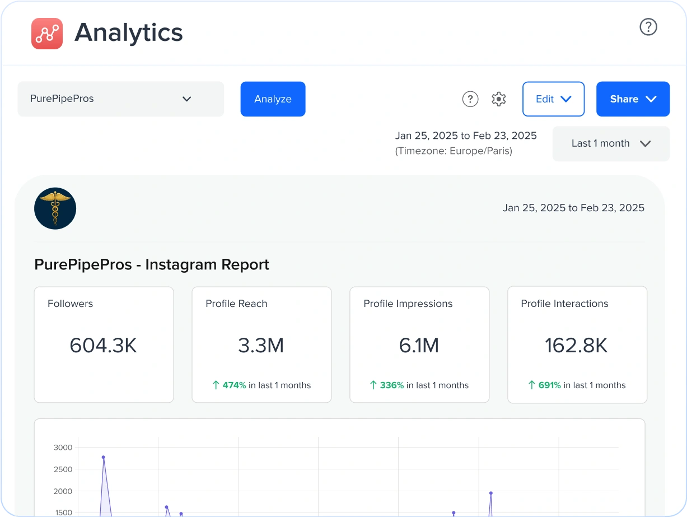Click the Edit button
Image resolution: width=687 pixels, height=517 pixels.
(544, 99)
